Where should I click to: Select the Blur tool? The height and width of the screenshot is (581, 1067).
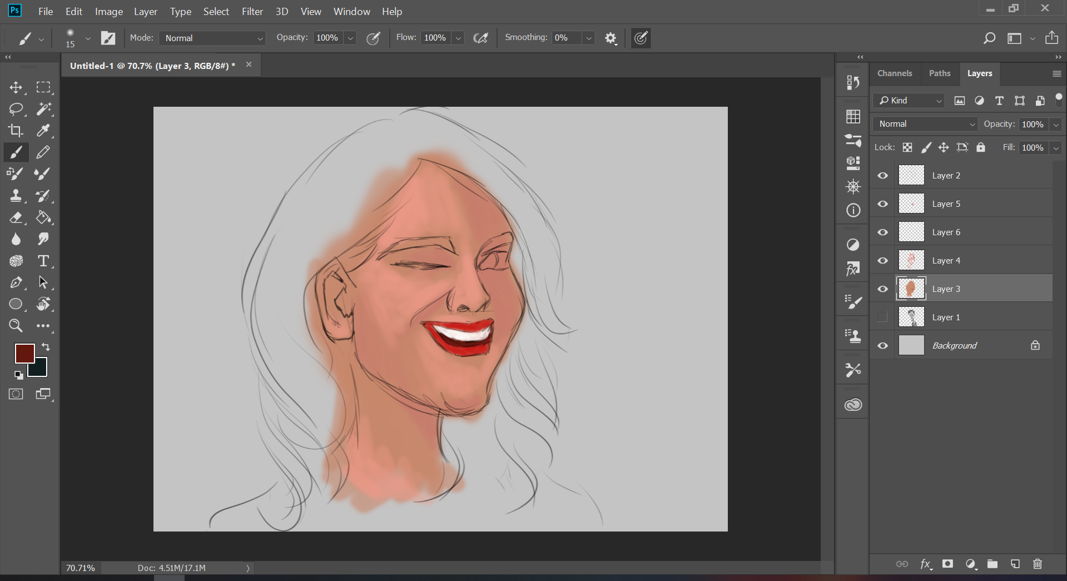click(16, 239)
